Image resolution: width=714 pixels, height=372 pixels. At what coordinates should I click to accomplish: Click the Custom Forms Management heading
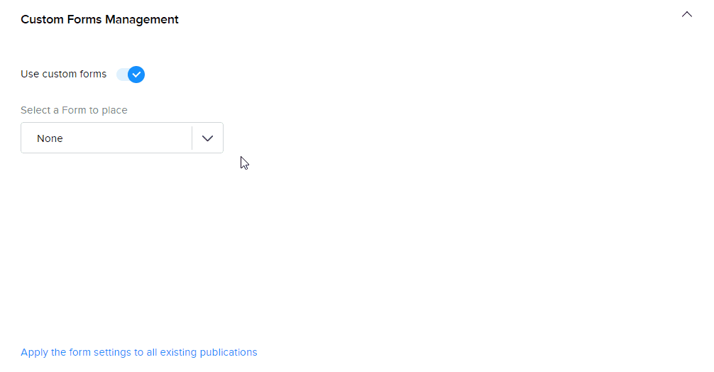(99, 20)
